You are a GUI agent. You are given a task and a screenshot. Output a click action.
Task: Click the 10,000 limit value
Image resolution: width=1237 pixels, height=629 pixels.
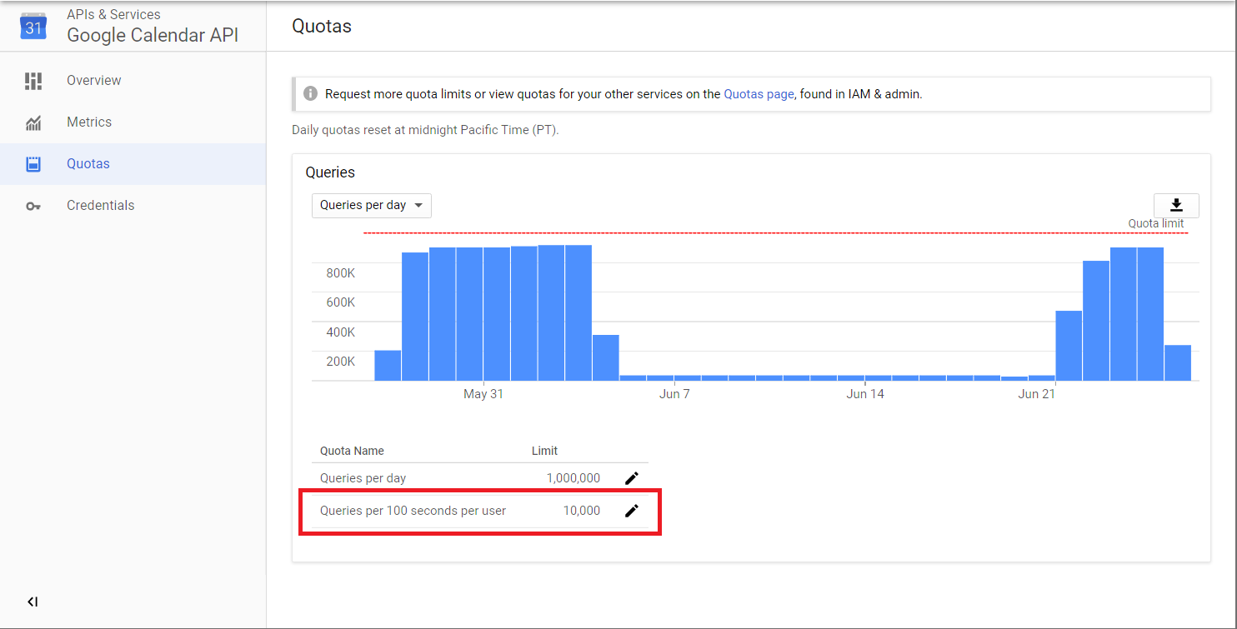pos(581,511)
